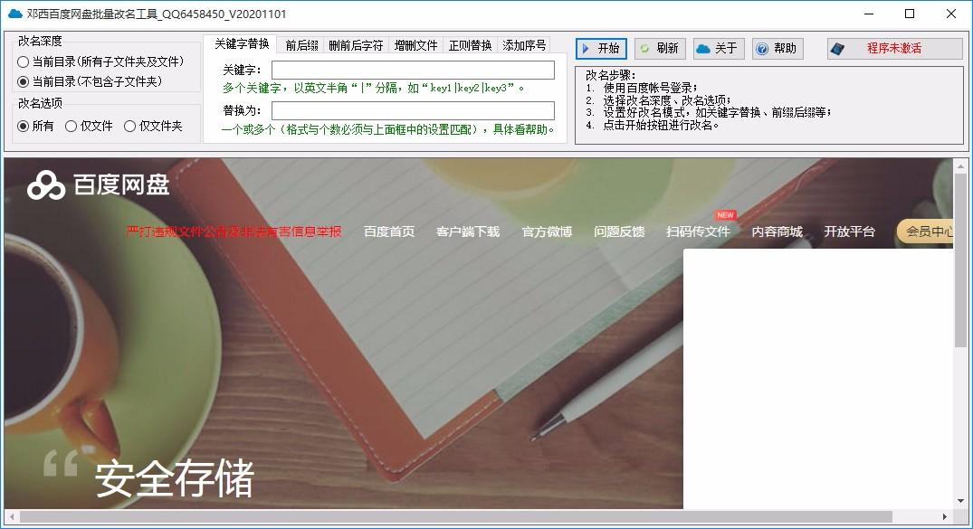Switch to the 前后缀 tab
973x529 pixels.
pos(301,45)
